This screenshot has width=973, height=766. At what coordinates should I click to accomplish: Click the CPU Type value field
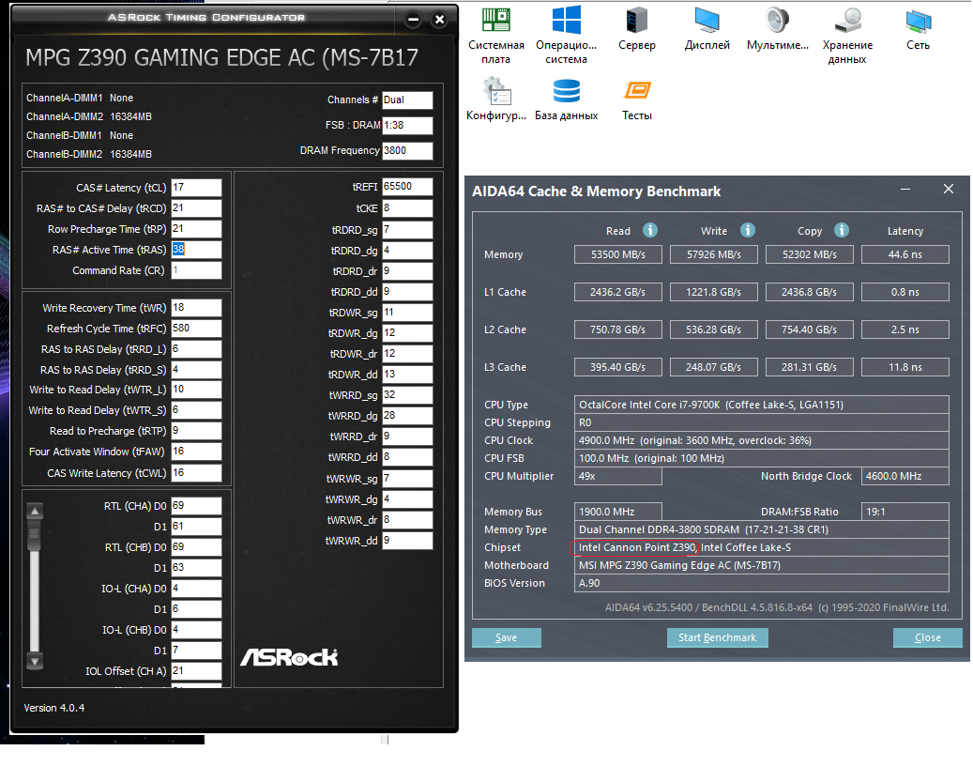761,405
